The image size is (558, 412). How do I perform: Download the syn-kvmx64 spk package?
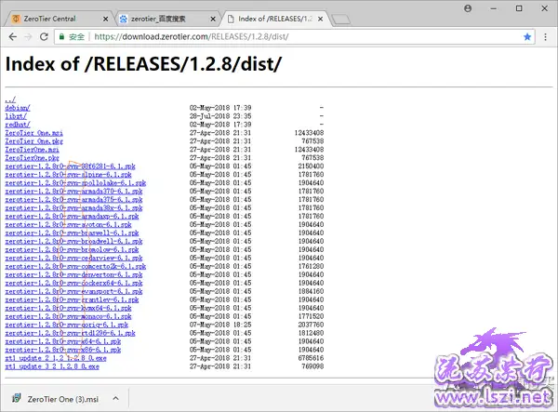point(68,308)
